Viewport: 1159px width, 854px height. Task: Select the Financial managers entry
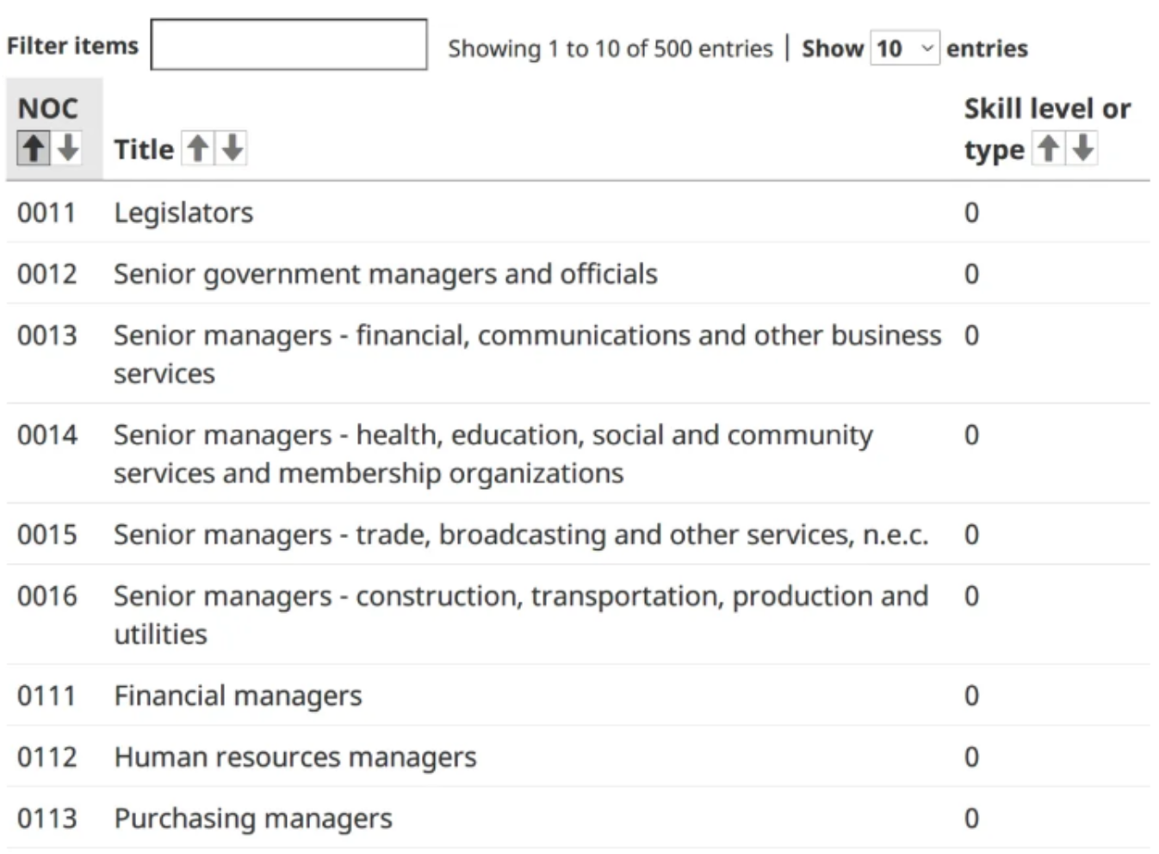(238, 696)
